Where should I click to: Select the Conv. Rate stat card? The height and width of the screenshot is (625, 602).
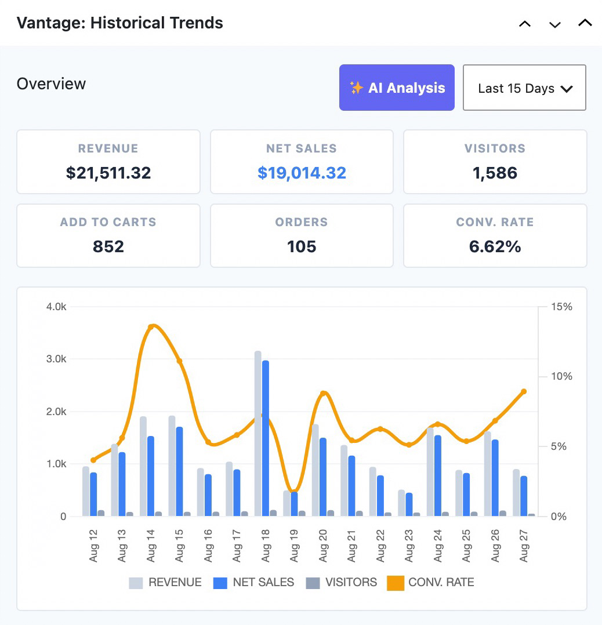495,235
